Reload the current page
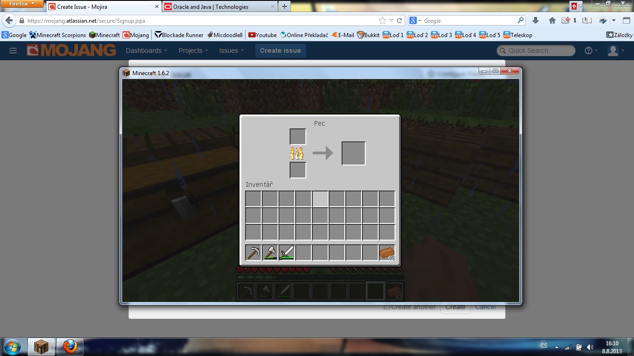Image resolution: width=634 pixels, height=356 pixels. (x=399, y=20)
